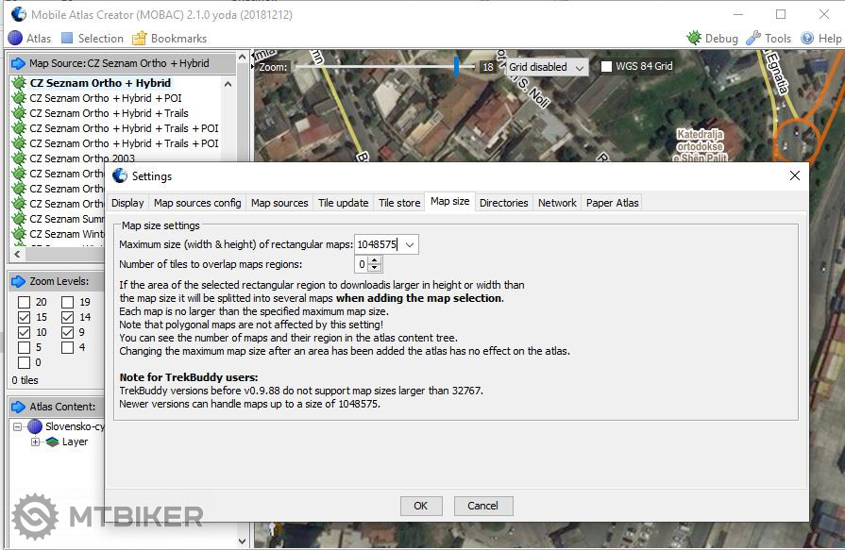Click the OK button
Screen dimensions: 845x550
coord(420,506)
